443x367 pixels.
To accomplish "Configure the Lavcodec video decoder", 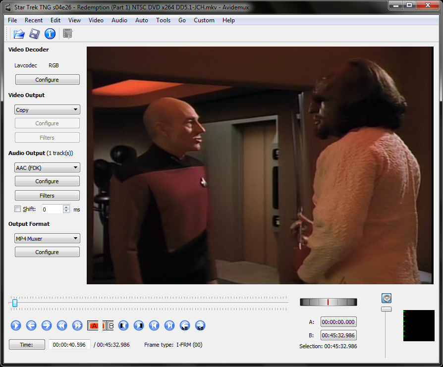I will 47,80.
